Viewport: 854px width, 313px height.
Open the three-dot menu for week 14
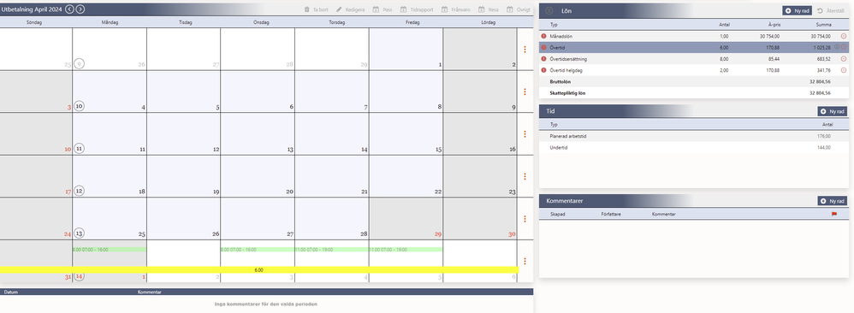(525, 261)
